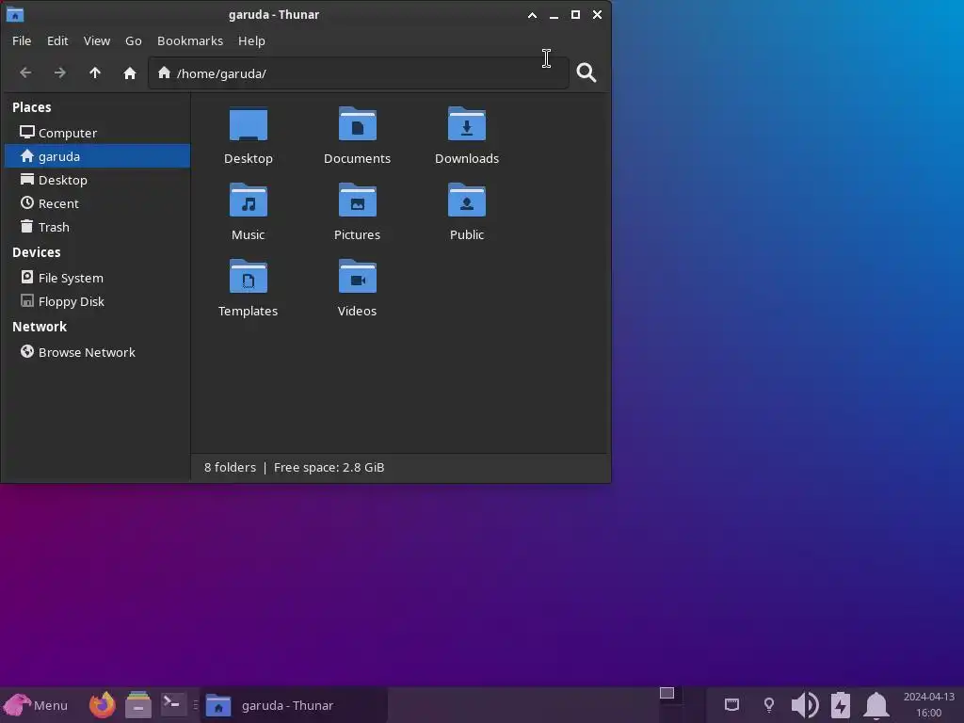Select Floppy Disk under Devices
Image resolution: width=964 pixels, height=723 pixels.
[x=97, y=301]
